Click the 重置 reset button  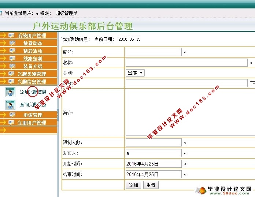151,185
